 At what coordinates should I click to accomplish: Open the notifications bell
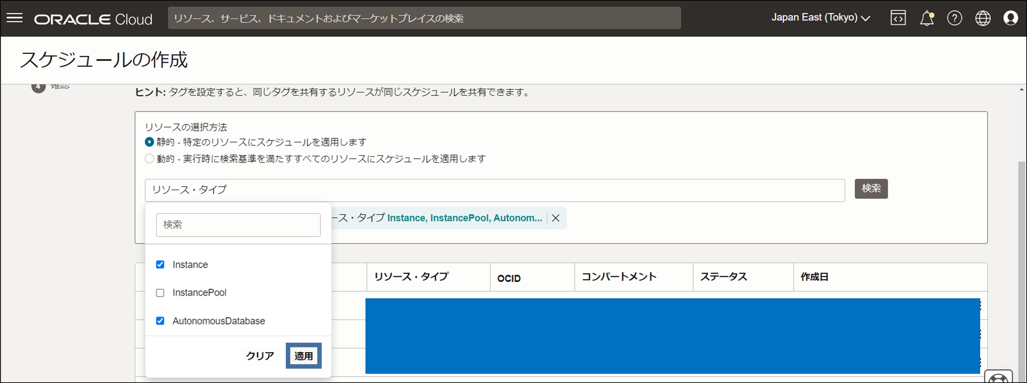(926, 18)
